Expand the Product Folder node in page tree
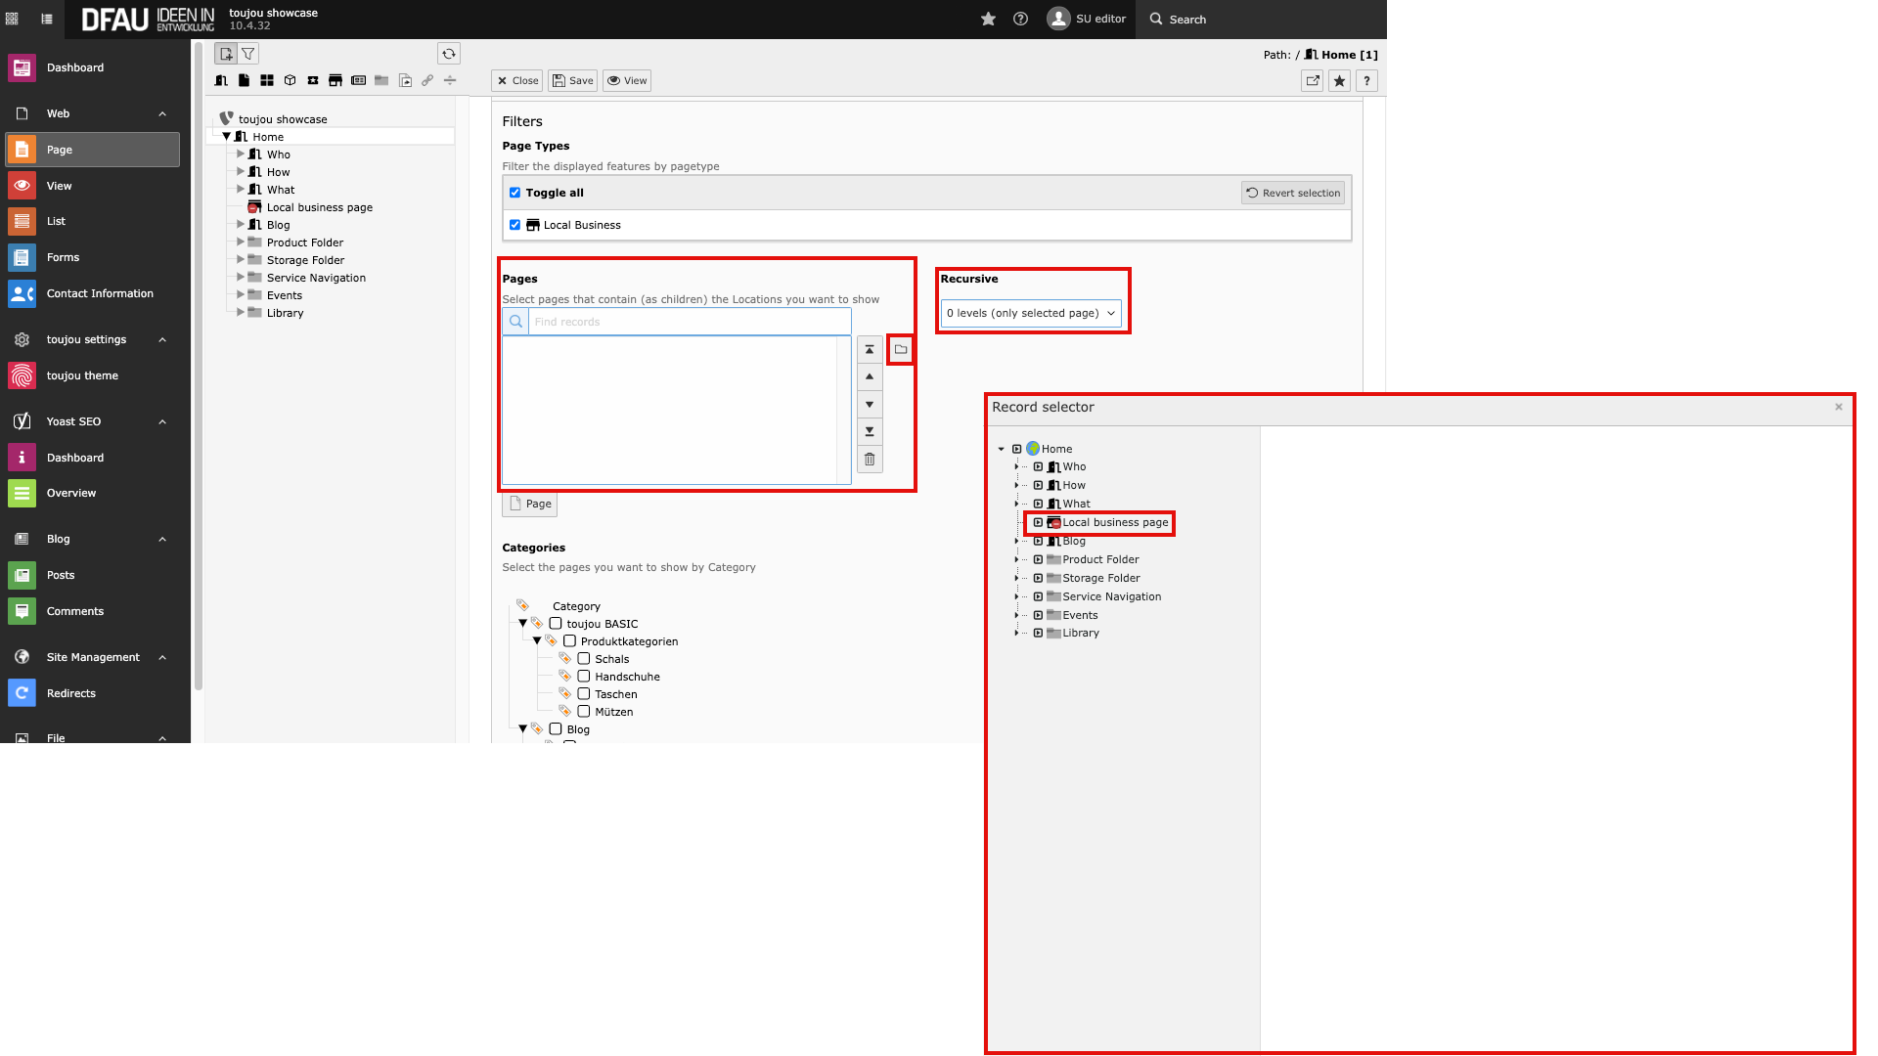 pos(241,242)
